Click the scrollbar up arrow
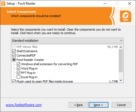This screenshot has width=136, height=112. [x=121, y=47]
